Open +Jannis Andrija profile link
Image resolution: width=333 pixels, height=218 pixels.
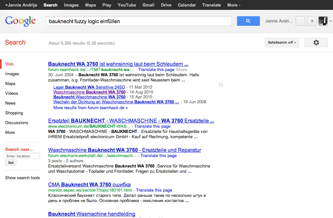tap(21, 5)
